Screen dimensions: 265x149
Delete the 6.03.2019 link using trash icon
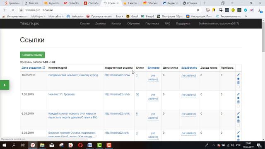pos(238,121)
